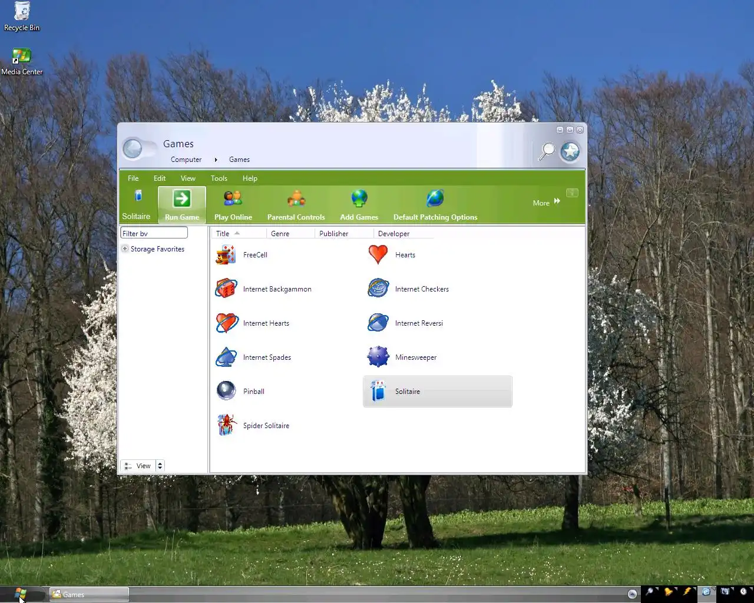Click the Games taskbar button
Image resolution: width=754 pixels, height=603 pixels.
click(x=89, y=595)
